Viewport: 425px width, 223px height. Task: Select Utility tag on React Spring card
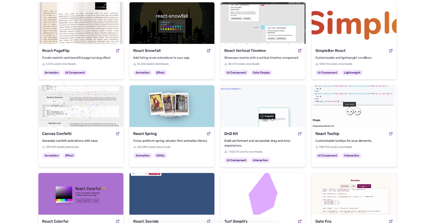(x=160, y=155)
